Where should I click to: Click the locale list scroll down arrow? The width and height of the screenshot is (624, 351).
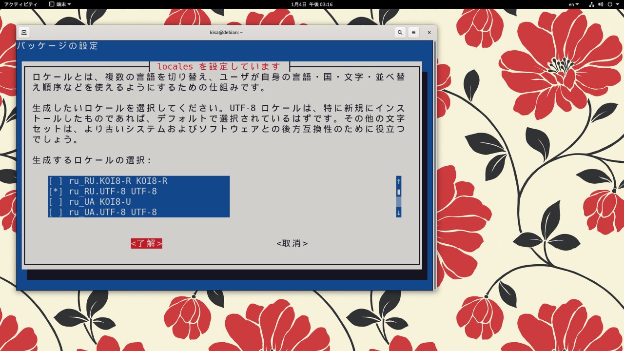tap(399, 212)
